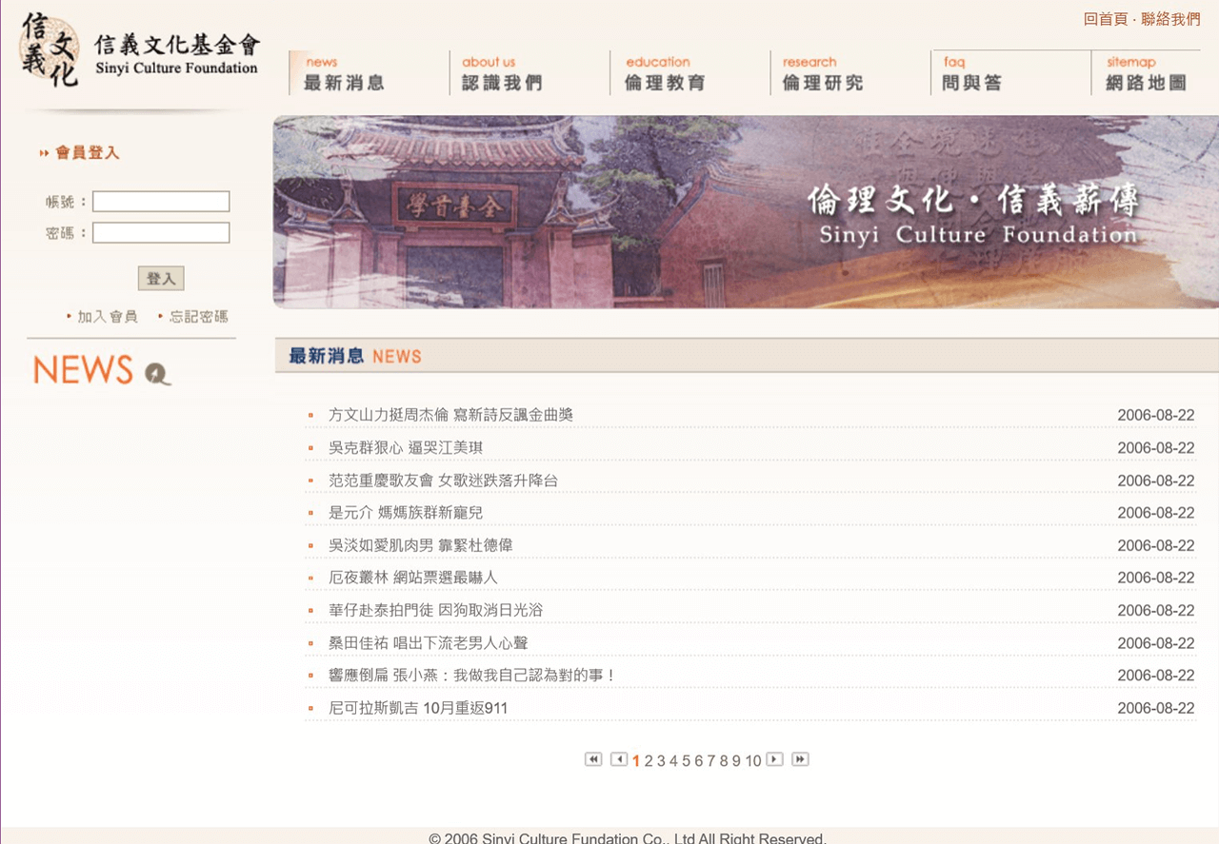Open the 倫理研究 research menu
Image resolution: width=1219 pixels, height=844 pixels.
[x=823, y=73]
